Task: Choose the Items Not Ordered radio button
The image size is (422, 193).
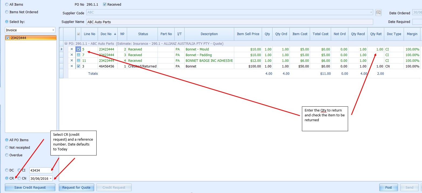Action: point(7,12)
